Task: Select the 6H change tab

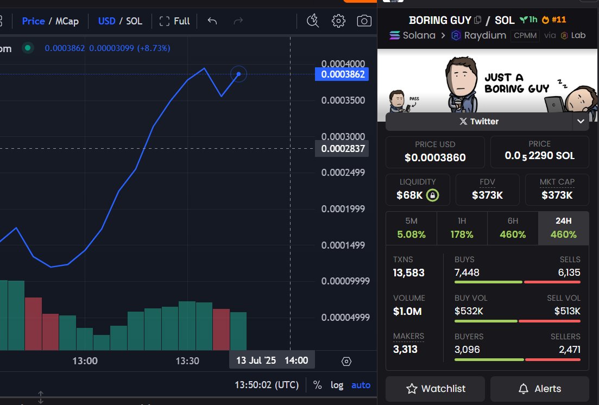Action: tap(513, 228)
